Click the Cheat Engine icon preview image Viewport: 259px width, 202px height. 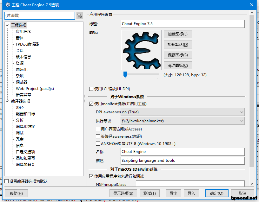[x=141, y=50]
